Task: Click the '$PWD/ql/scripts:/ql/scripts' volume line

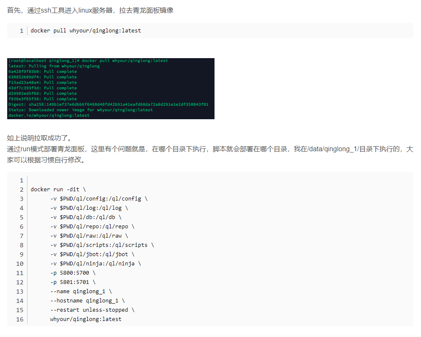Action: (102, 245)
